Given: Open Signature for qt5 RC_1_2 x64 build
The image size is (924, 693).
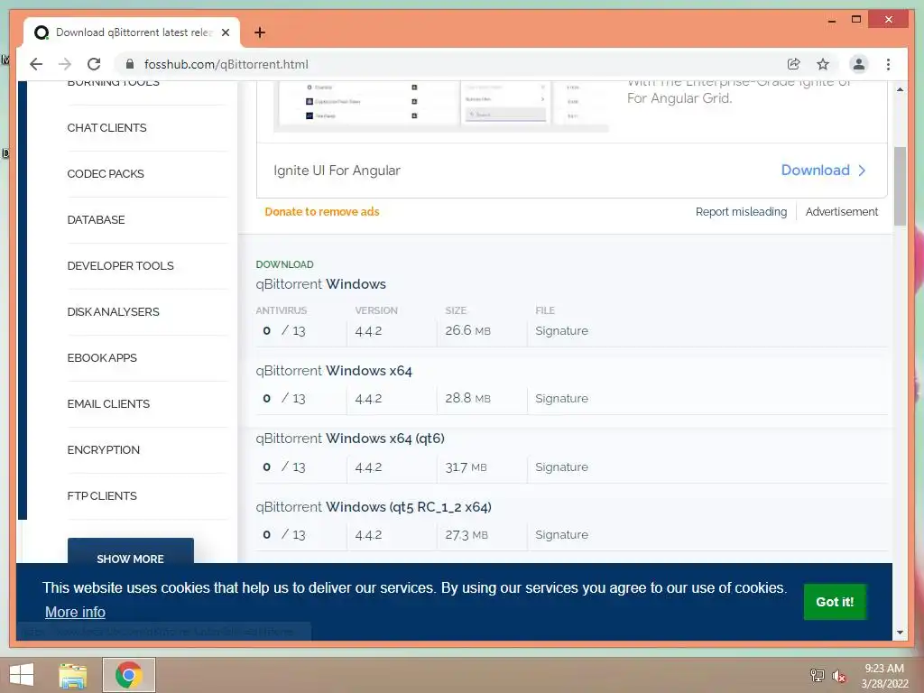Looking at the screenshot, I should [561, 534].
